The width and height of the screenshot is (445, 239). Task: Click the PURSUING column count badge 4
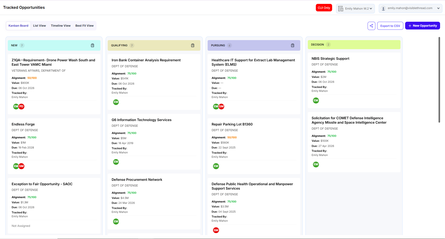[x=229, y=46]
